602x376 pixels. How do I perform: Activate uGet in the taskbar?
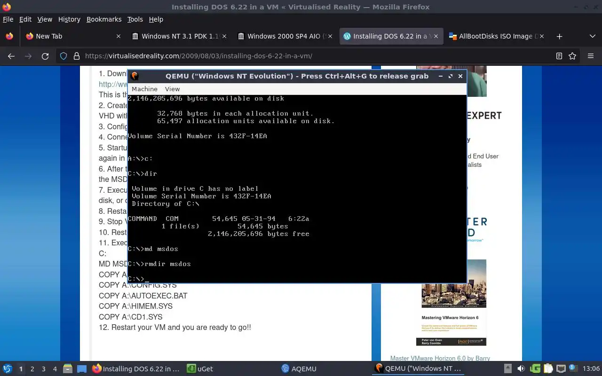coord(200,369)
